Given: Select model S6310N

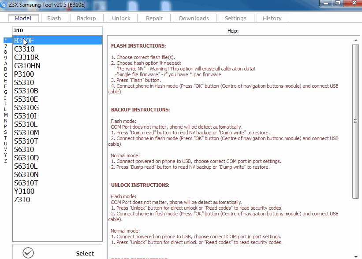Looking at the screenshot, I should 57,174.
